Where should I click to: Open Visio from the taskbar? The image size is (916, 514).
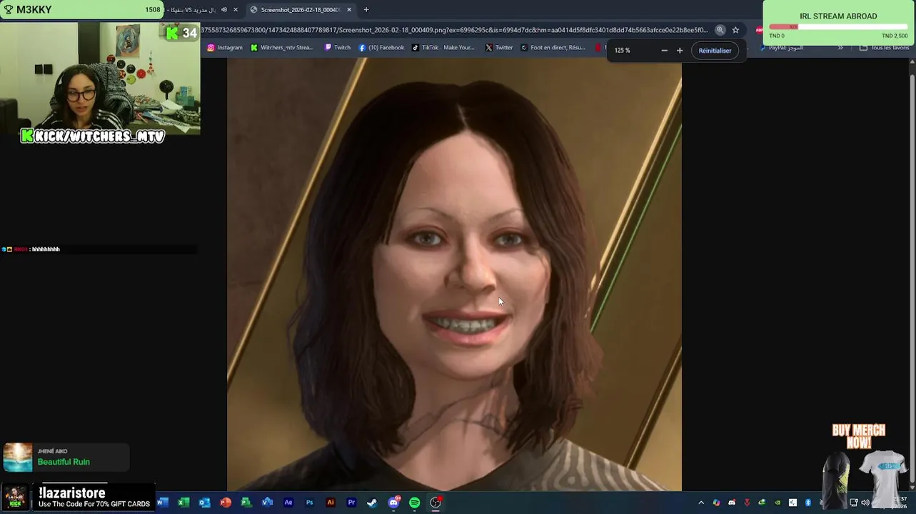(267, 503)
